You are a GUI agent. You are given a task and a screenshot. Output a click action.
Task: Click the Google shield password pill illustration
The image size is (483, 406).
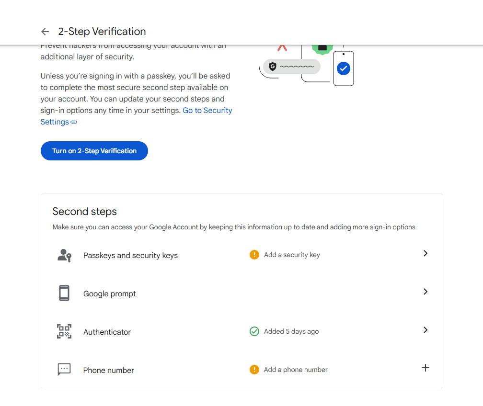tap(291, 67)
